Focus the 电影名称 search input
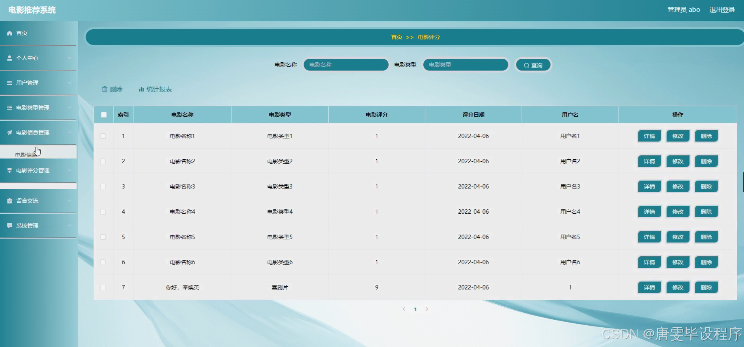The image size is (744, 347). 346,65
